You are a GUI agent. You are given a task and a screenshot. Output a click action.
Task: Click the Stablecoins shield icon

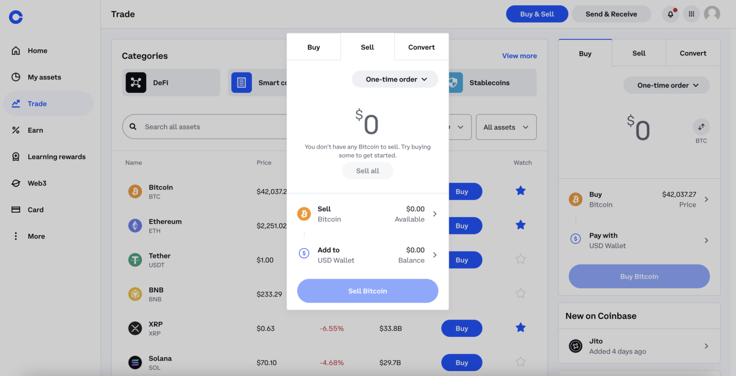click(455, 83)
